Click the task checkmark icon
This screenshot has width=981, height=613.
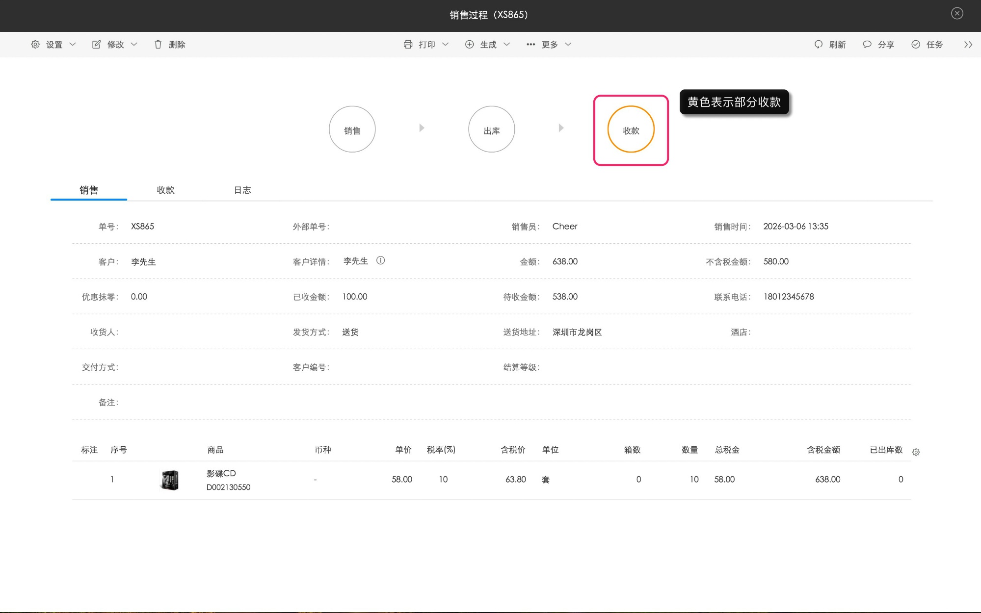tap(916, 44)
